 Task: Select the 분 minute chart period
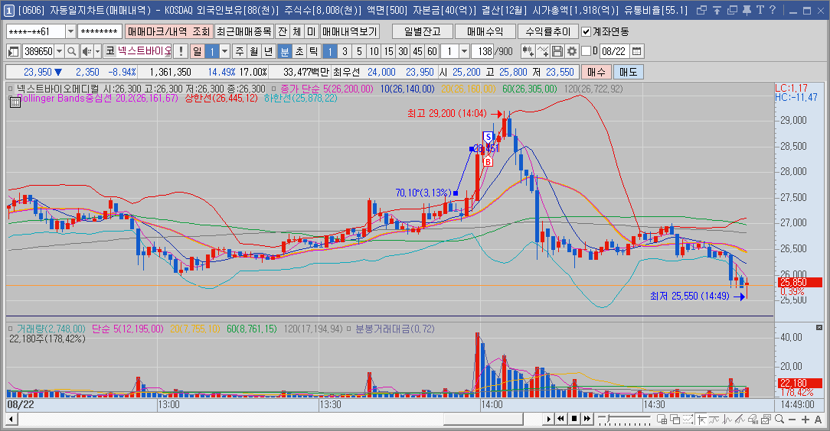click(284, 51)
